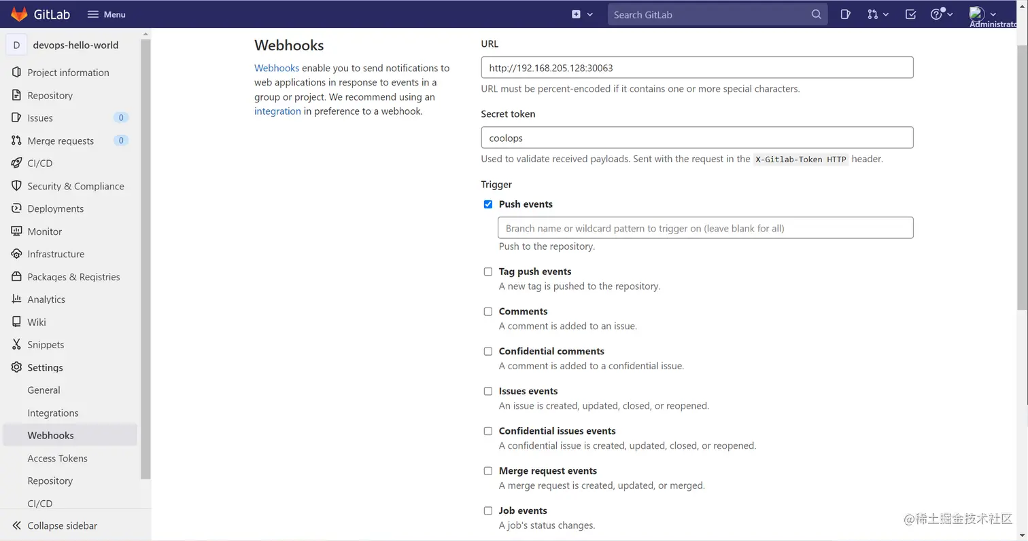This screenshot has width=1028, height=541.
Task: Follow the Webhooks documentation link
Action: (277, 68)
